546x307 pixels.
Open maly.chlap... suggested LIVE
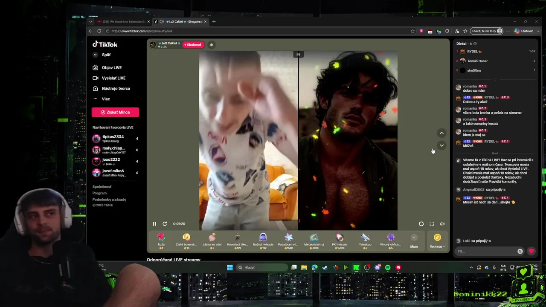click(115, 150)
